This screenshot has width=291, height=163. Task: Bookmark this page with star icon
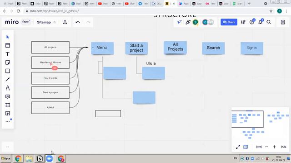(x=271, y=11)
